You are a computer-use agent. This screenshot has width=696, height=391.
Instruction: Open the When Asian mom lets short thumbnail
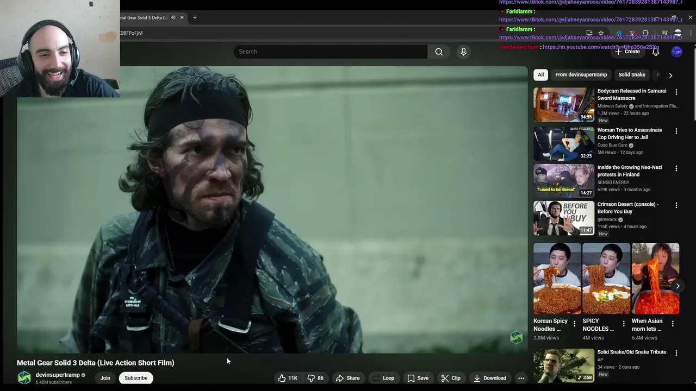[x=655, y=278]
